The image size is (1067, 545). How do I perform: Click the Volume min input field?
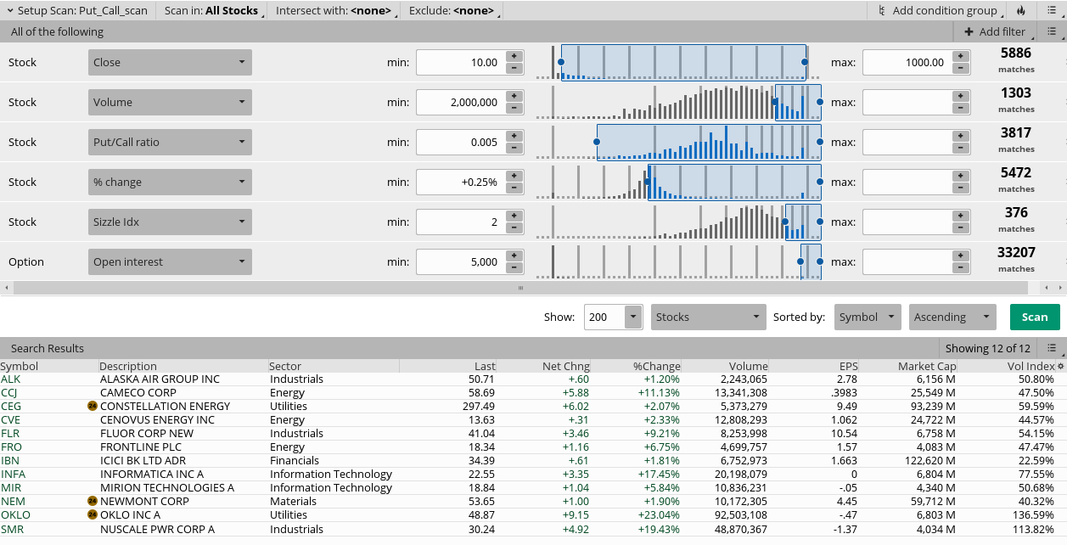point(459,102)
